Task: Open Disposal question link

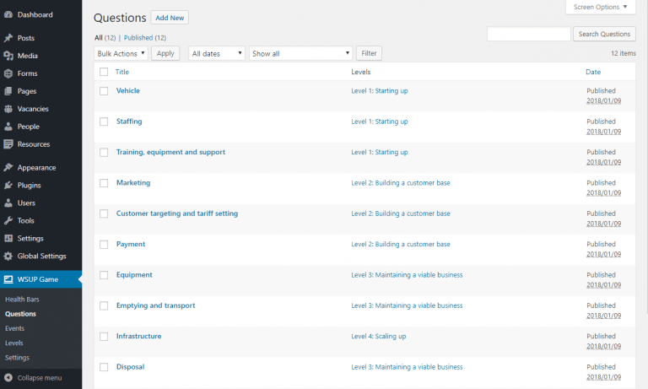Action: coord(130,367)
